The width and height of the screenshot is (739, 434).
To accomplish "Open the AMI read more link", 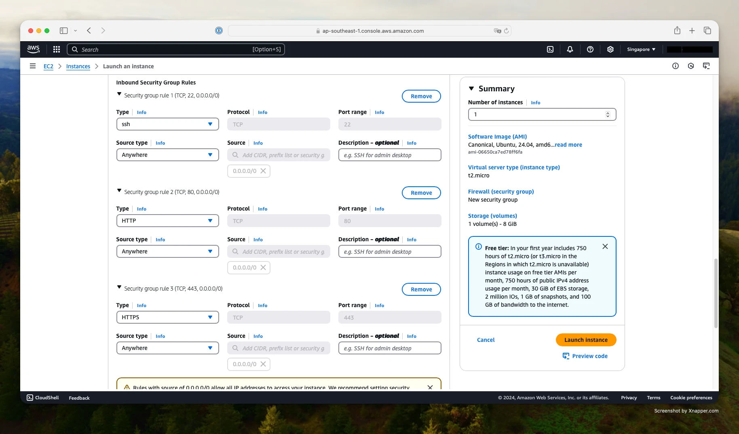I will point(568,145).
